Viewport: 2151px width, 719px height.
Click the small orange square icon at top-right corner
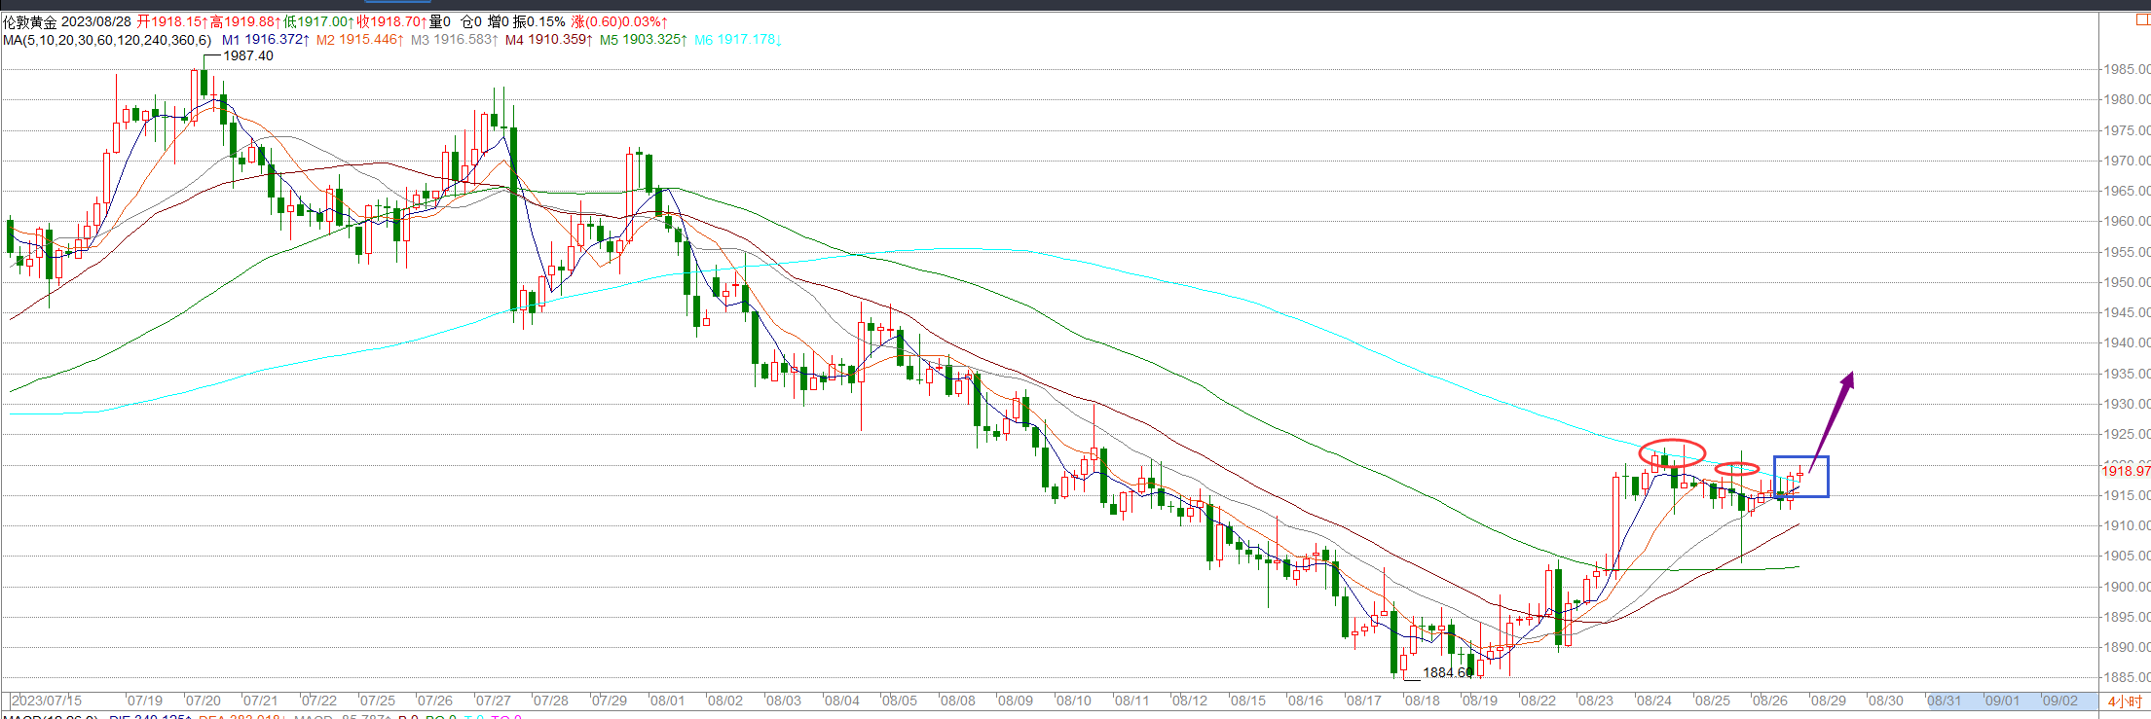point(2142,20)
